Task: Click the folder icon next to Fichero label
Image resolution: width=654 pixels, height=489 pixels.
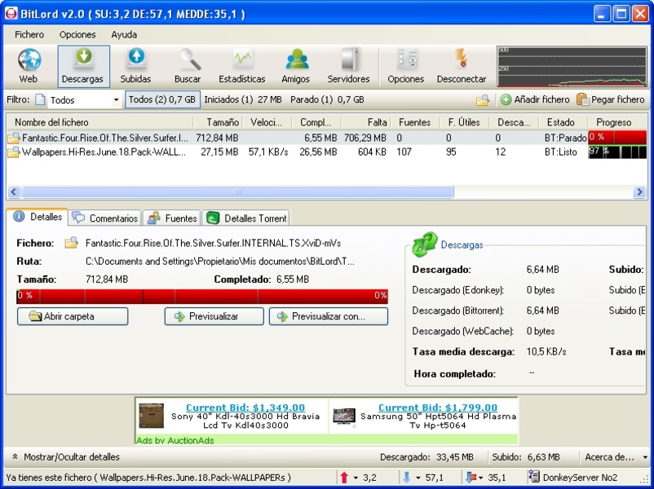Action: point(71,243)
